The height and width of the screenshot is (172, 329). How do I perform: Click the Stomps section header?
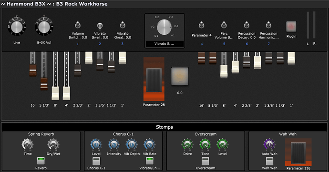coord(164,127)
